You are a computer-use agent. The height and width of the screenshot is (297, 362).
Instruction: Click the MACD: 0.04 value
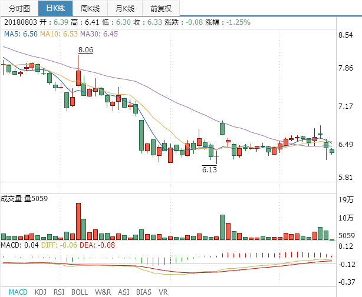[19, 245]
